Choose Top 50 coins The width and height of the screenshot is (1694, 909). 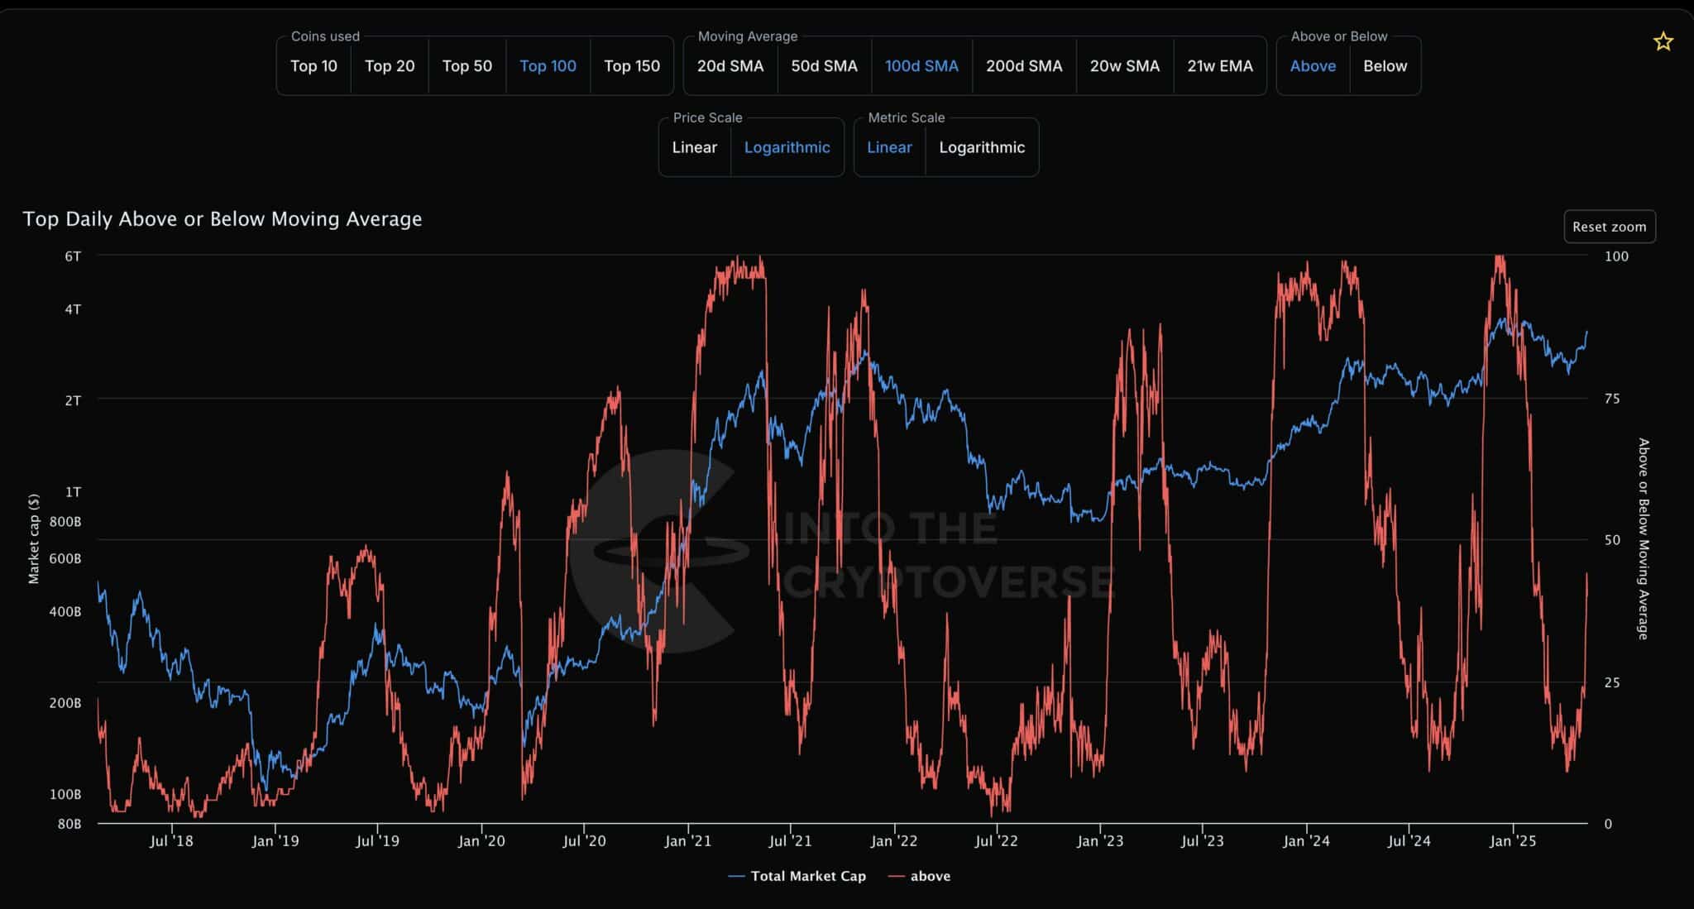click(x=467, y=66)
